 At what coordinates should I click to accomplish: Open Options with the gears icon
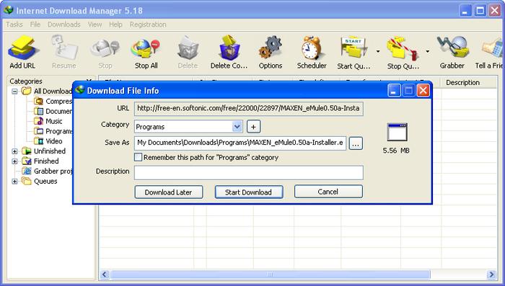click(x=271, y=48)
